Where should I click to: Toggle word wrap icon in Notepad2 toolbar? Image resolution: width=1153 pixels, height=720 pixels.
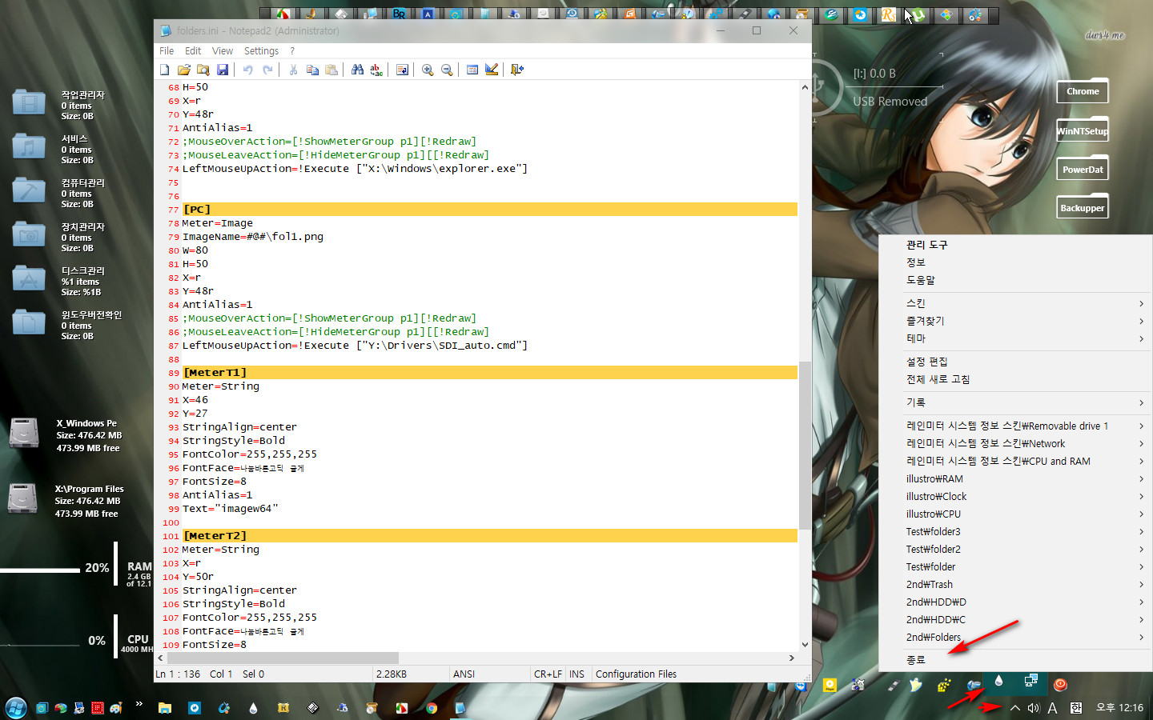[x=402, y=70]
